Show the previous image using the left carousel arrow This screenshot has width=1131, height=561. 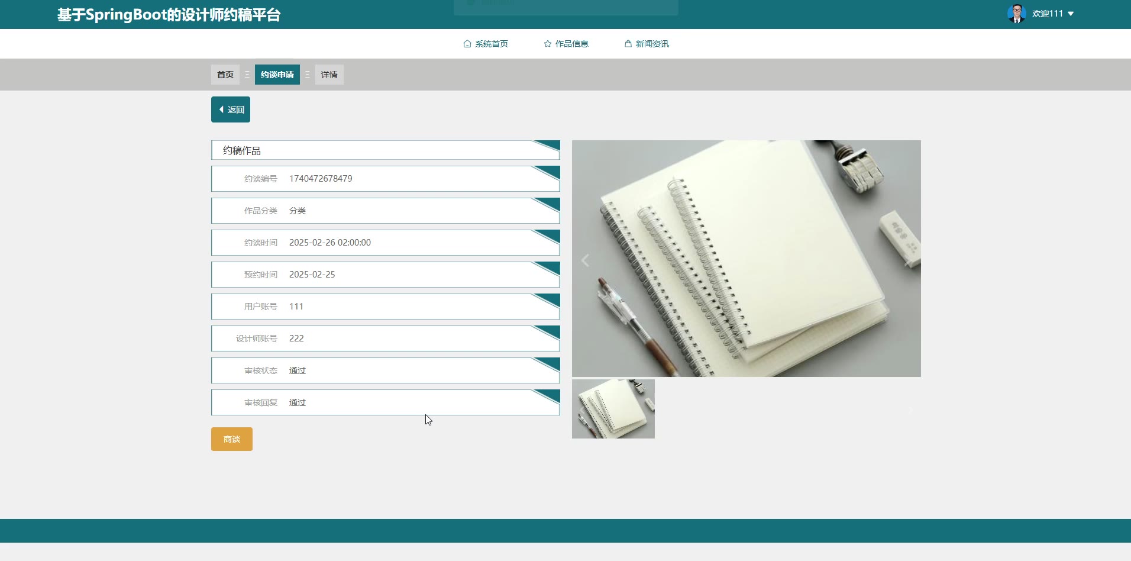(585, 260)
